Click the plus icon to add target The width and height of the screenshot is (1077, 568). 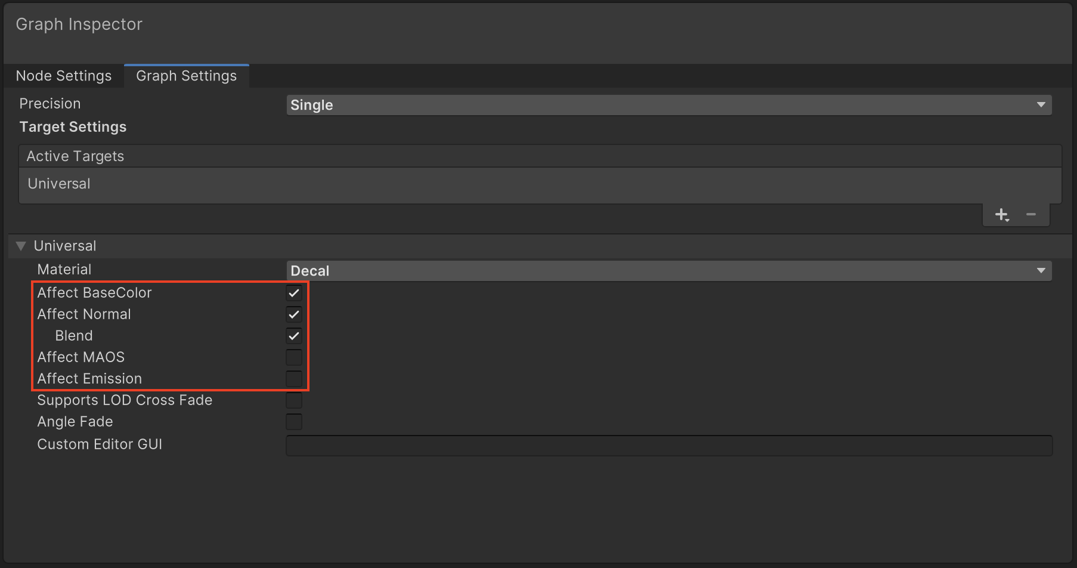coord(1001,214)
